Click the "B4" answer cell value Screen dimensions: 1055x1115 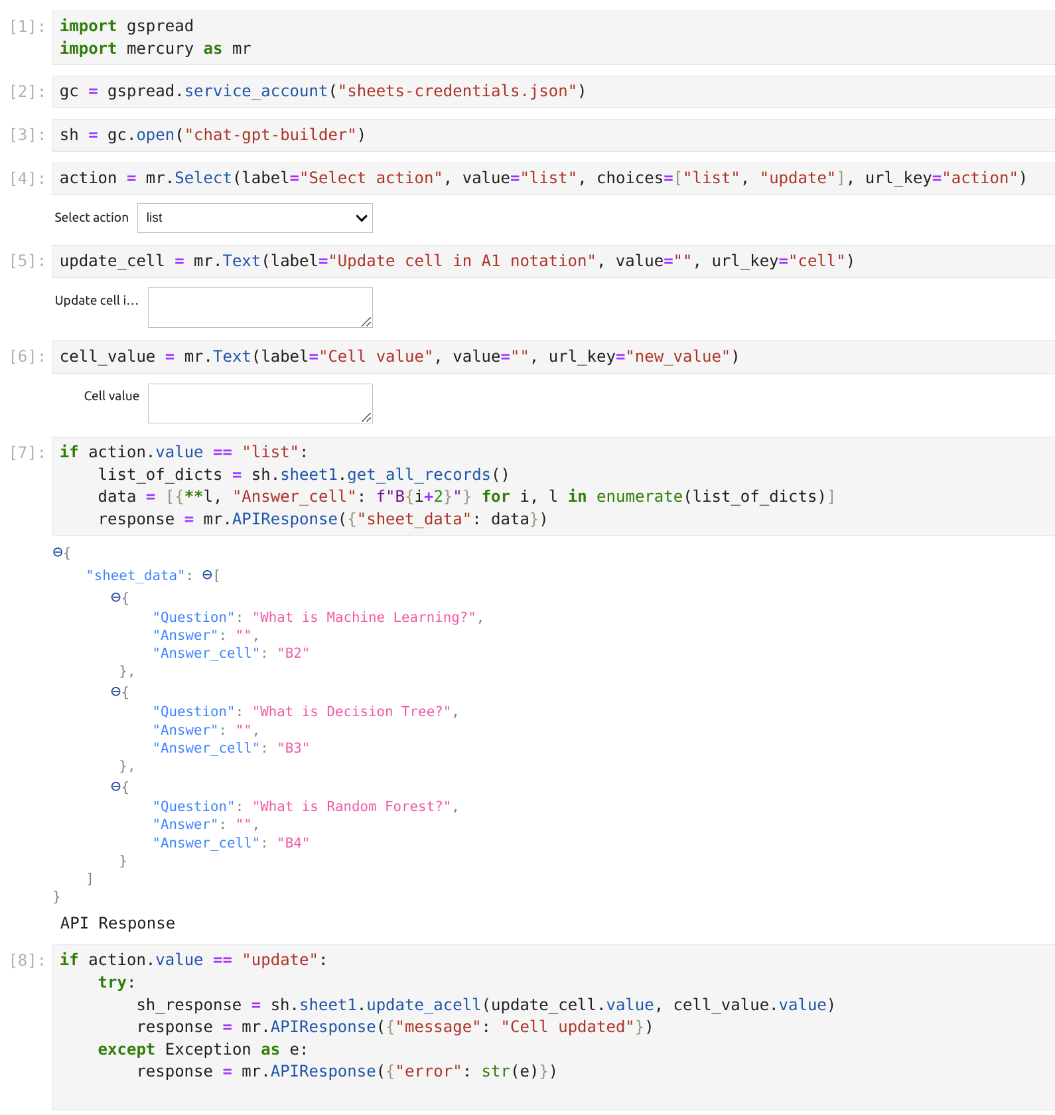click(293, 843)
